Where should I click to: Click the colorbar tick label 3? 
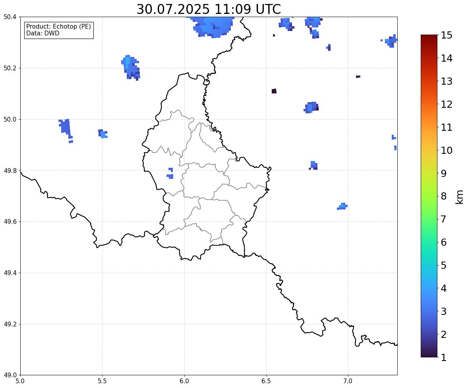tap(443, 311)
